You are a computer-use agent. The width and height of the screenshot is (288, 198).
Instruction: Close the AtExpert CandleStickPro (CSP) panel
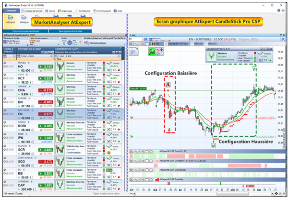pos(126,35)
